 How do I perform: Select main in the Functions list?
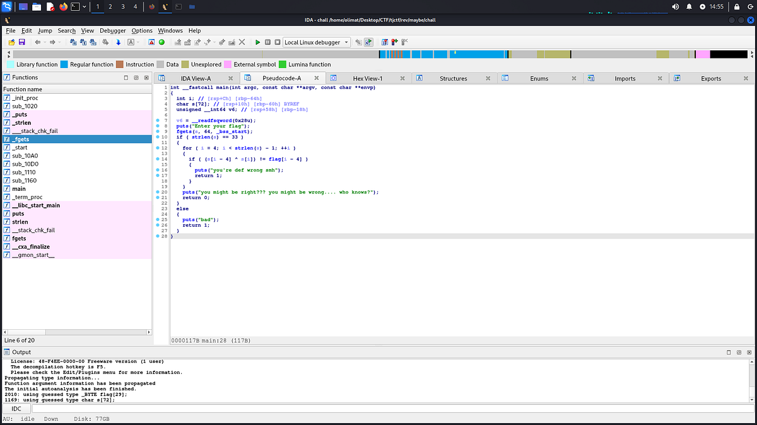tap(19, 189)
